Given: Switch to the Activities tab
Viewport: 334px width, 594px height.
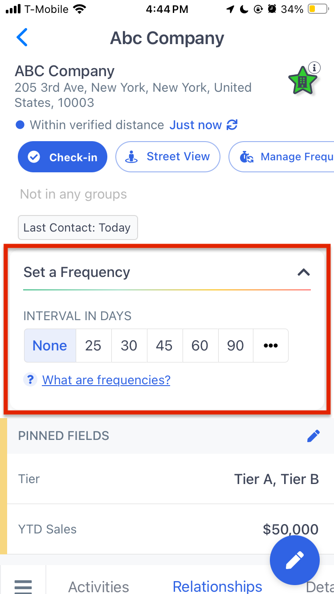Looking at the screenshot, I should click(98, 586).
